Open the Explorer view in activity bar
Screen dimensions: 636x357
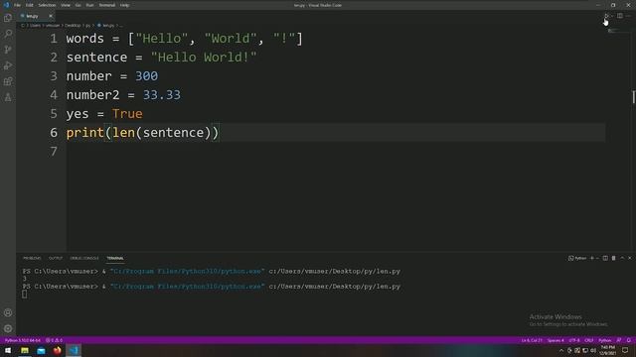click(x=8, y=18)
